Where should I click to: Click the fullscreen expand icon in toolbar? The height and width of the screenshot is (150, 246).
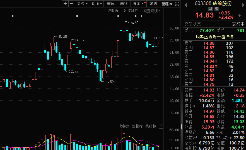point(177,4)
